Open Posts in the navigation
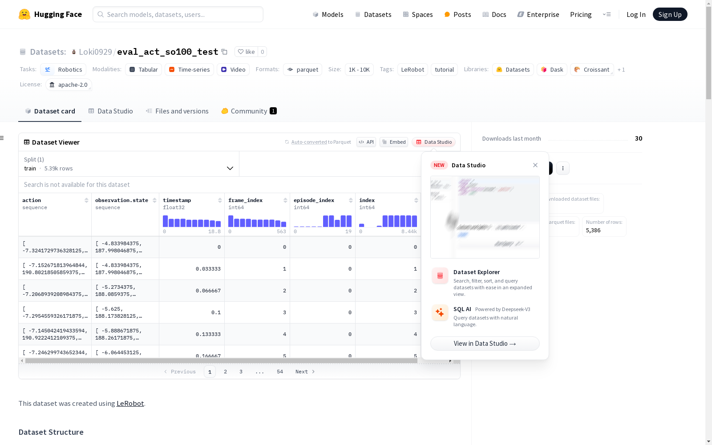 pos(457,15)
